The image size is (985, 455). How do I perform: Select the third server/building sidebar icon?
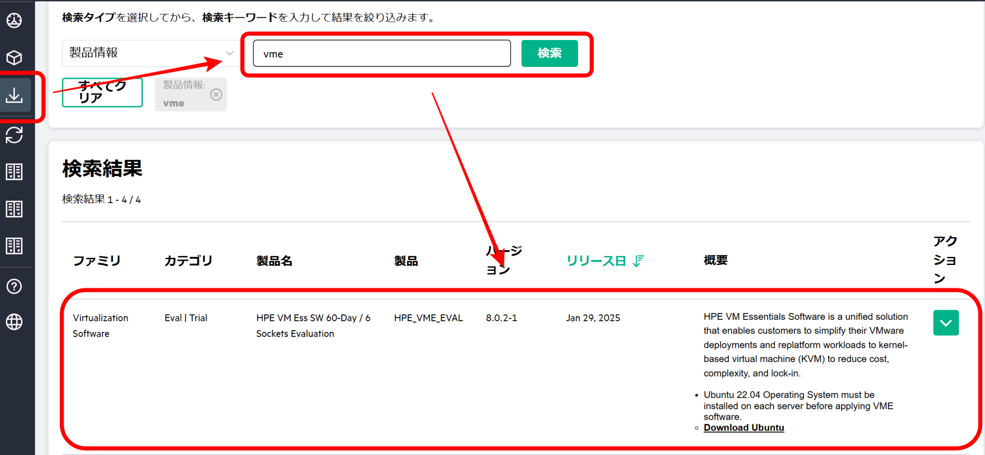(x=14, y=246)
